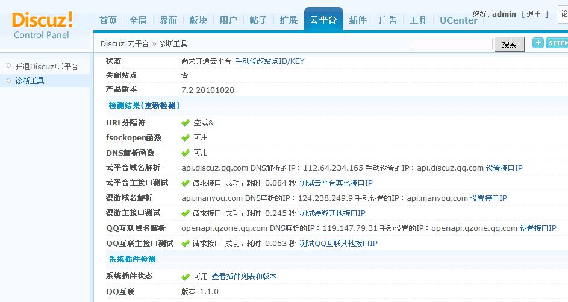Select the 云平台 tab
The image size is (568, 302).
click(x=323, y=19)
